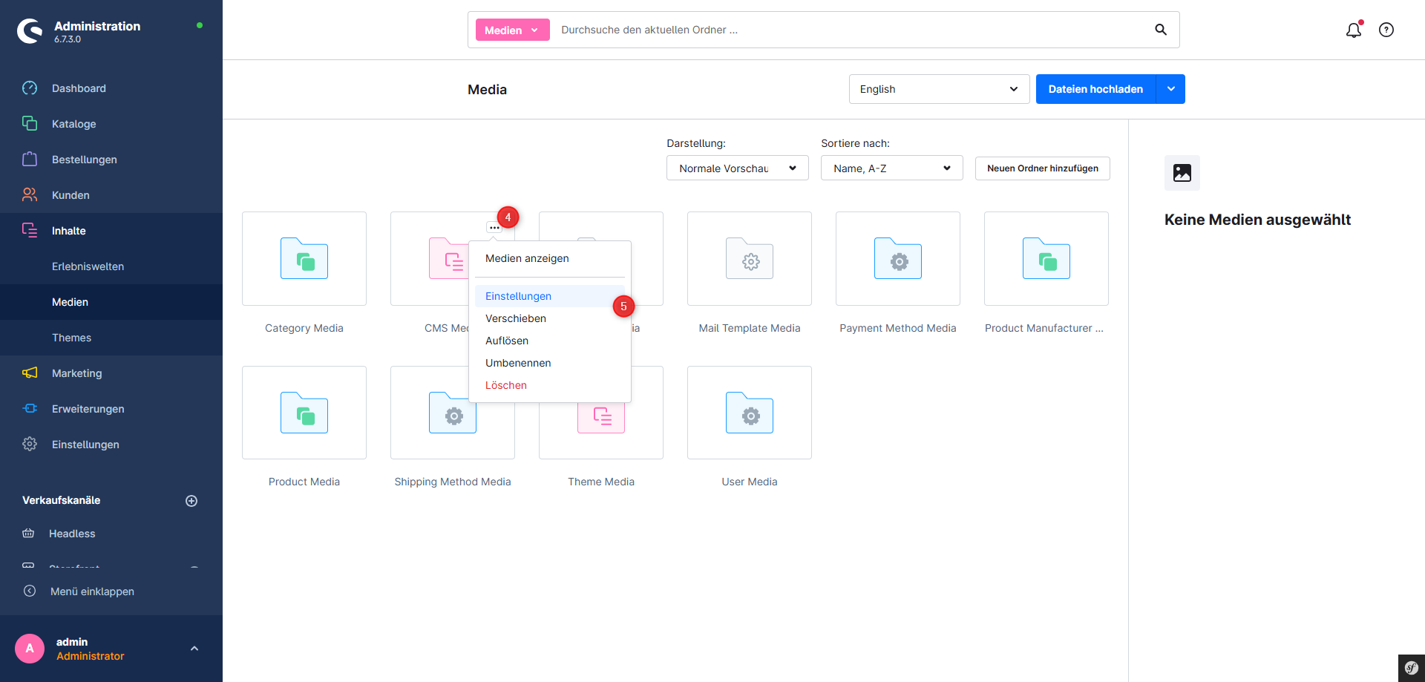Open the Medien search type dropdown
The height and width of the screenshot is (682, 1425).
tap(512, 30)
